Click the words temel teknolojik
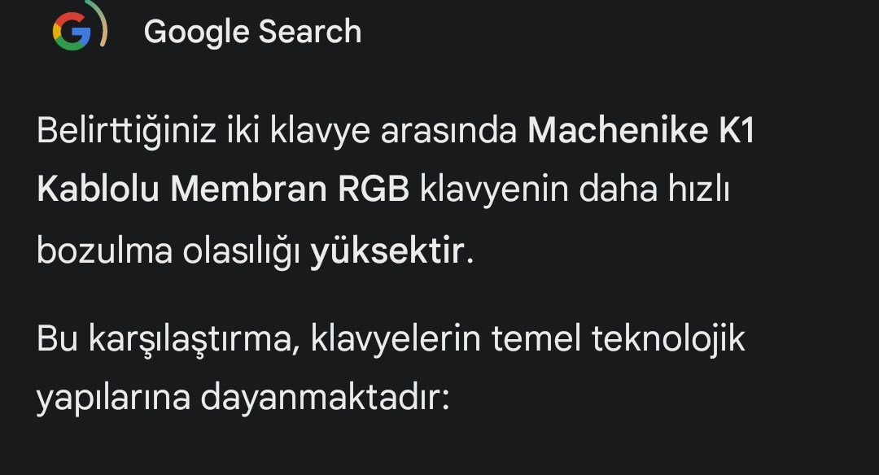The image size is (879, 475). 619,340
